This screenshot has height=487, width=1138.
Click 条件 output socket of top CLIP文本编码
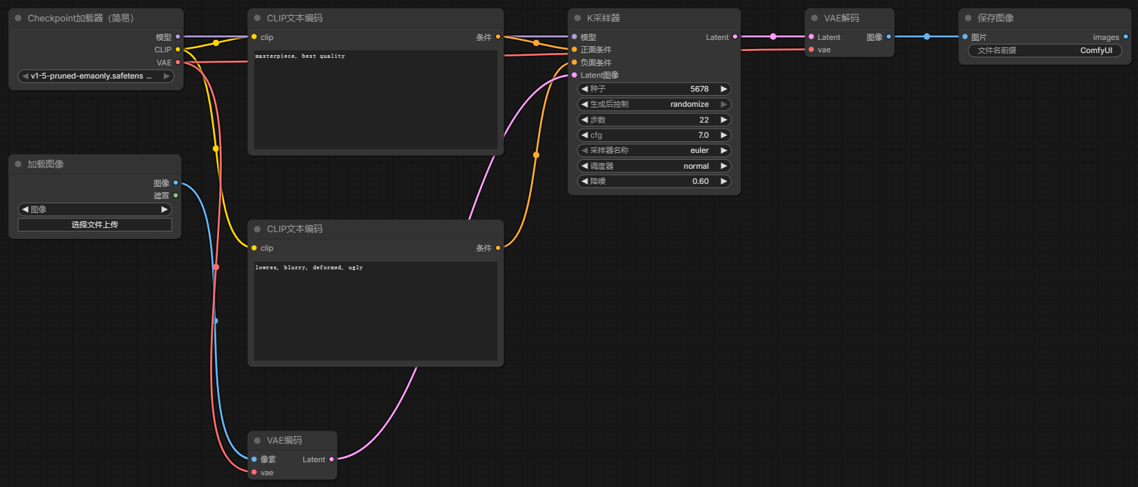click(498, 37)
